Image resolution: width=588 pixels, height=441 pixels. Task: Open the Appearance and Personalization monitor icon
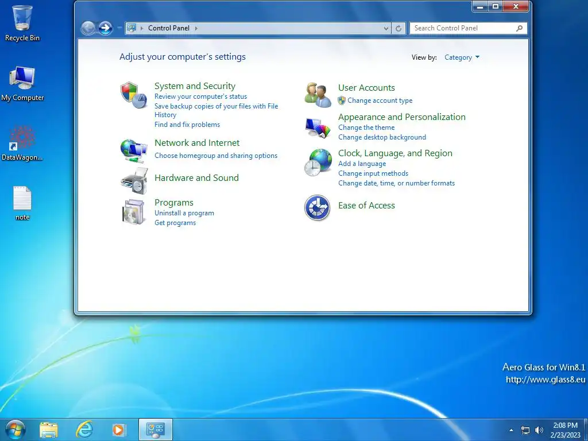pos(318,128)
